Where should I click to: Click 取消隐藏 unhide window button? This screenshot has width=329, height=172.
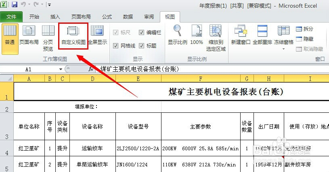pos(310,49)
